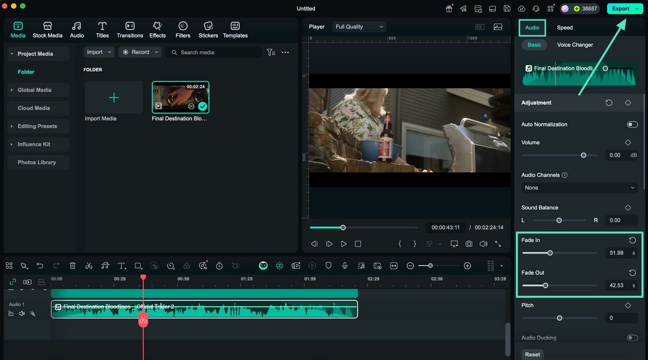Click the split scissors icon
The image size is (648, 360).
(89, 266)
